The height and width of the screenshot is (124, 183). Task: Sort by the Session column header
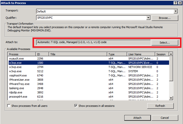pos(162,54)
